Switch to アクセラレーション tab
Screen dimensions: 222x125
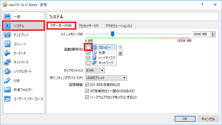point(119,26)
